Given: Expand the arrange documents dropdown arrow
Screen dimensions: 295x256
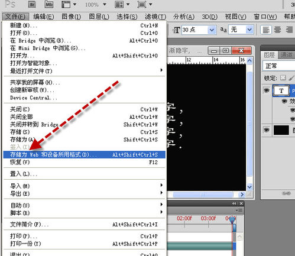Looking at the screenshot, I should point(128,4).
